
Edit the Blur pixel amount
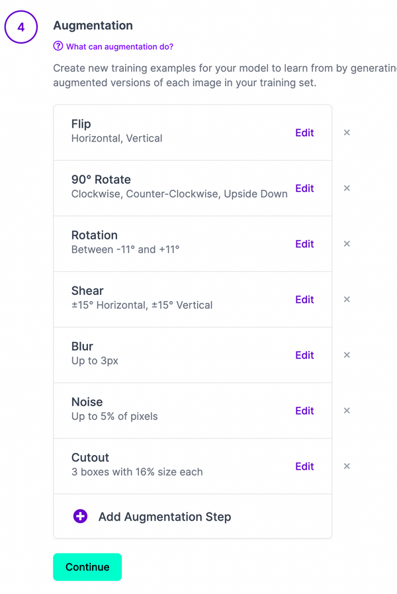pyautogui.click(x=304, y=355)
